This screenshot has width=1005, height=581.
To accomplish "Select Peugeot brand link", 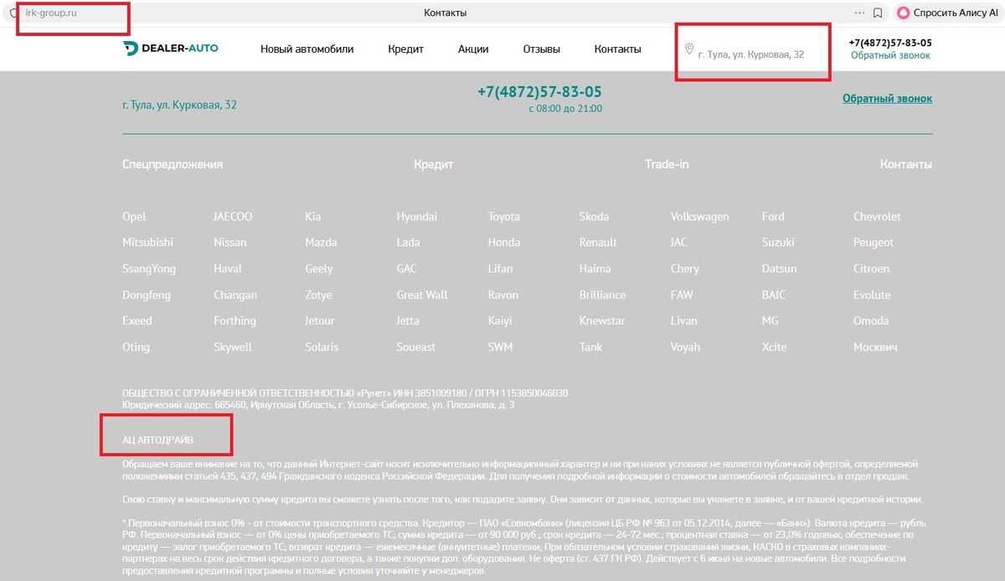I will click(874, 242).
